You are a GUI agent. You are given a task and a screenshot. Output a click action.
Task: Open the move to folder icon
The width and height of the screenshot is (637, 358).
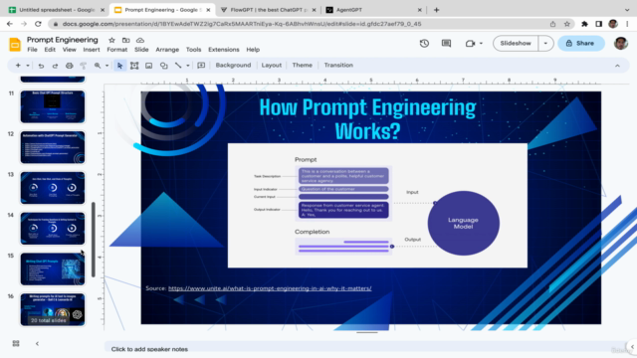(126, 40)
